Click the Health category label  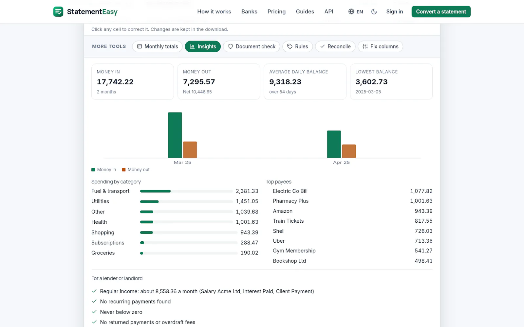pos(99,222)
